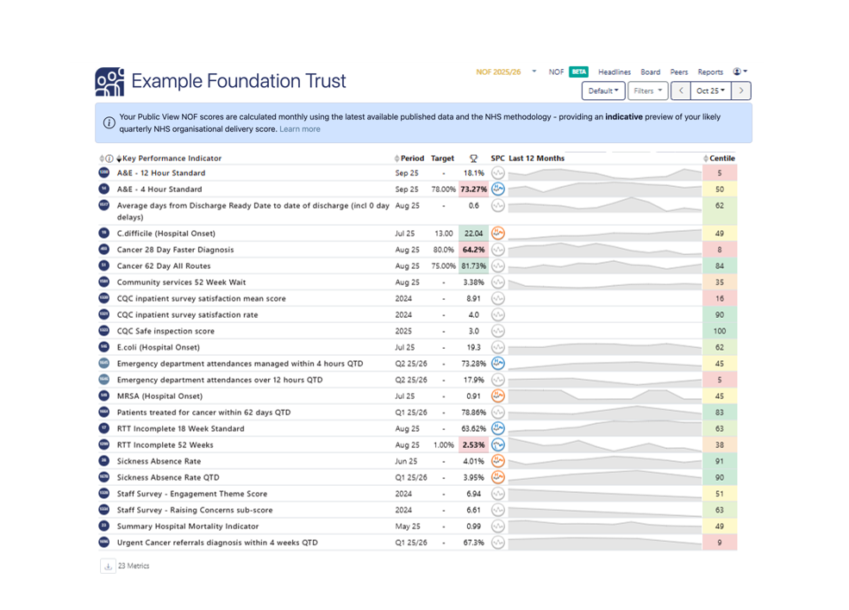Follow the Learn more link
849x610 pixels.
(300, 129)
